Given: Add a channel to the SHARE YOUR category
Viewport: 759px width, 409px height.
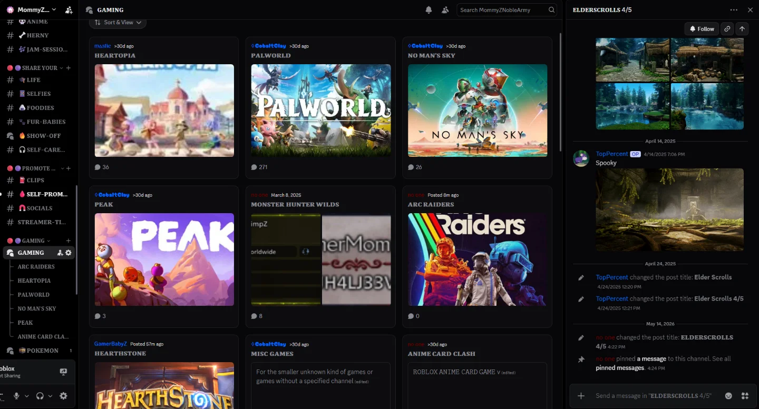Looking at the screenshot, I should coord(69,68).
